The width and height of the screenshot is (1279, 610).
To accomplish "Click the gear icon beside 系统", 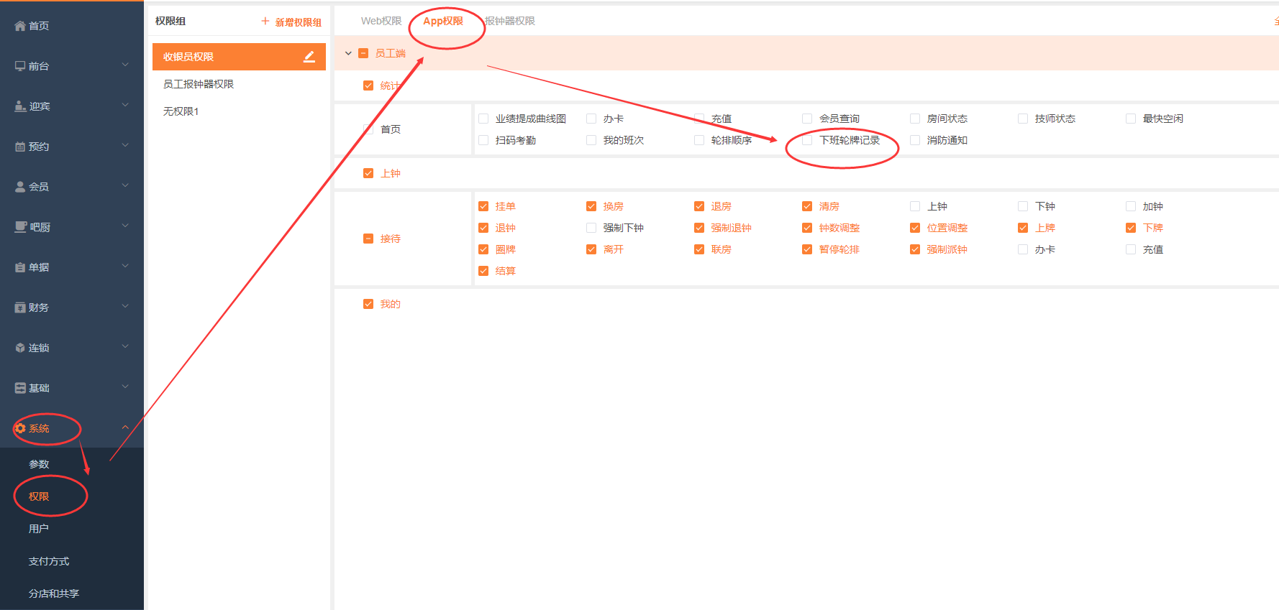I will (x=20, y=428).
